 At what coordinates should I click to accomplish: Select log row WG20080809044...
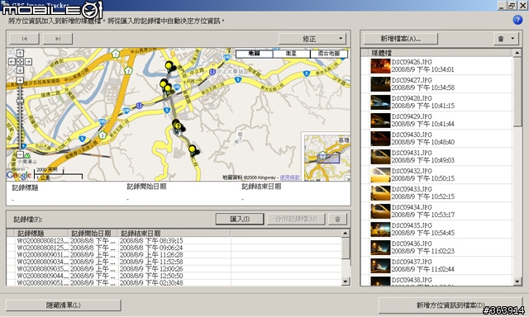174,276
